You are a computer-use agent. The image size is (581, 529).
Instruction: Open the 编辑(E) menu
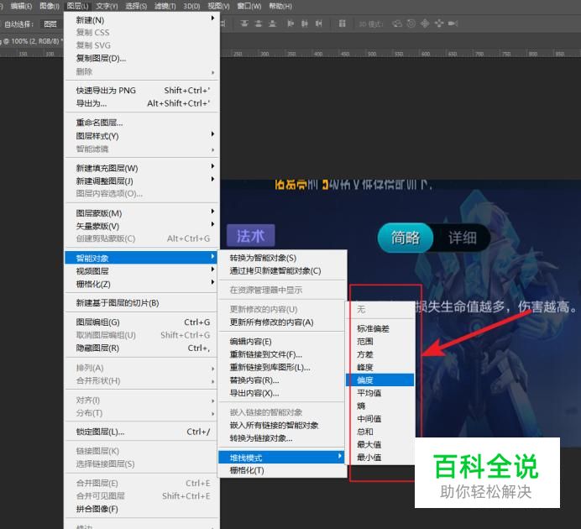point(21,6)
